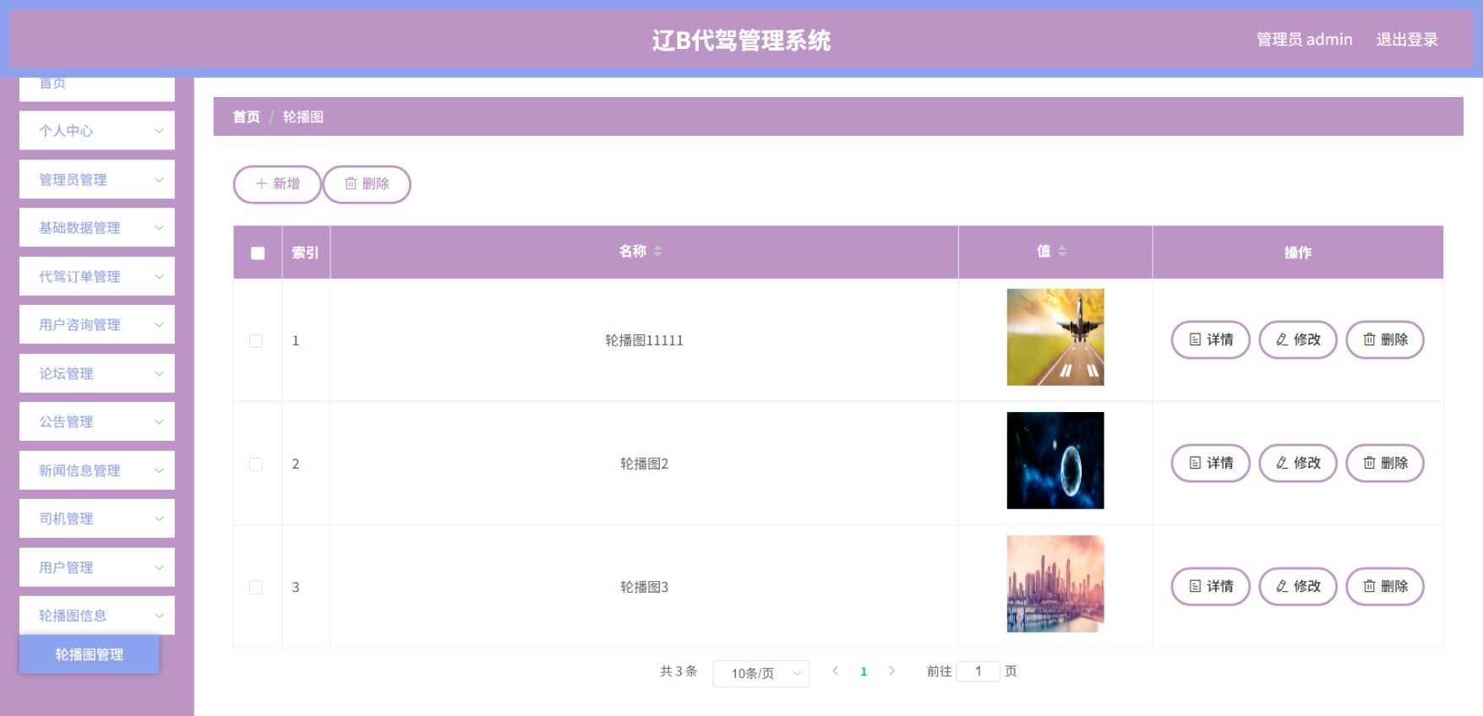Open the 10条/页 page size dropdown
Screen dimensions: 1483x716
pyautogui.click(x=761, y=673)
